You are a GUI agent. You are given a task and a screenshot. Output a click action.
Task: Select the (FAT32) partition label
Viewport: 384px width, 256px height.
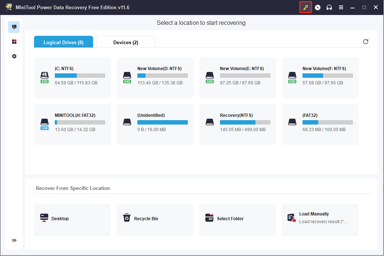tap(310, 115)
